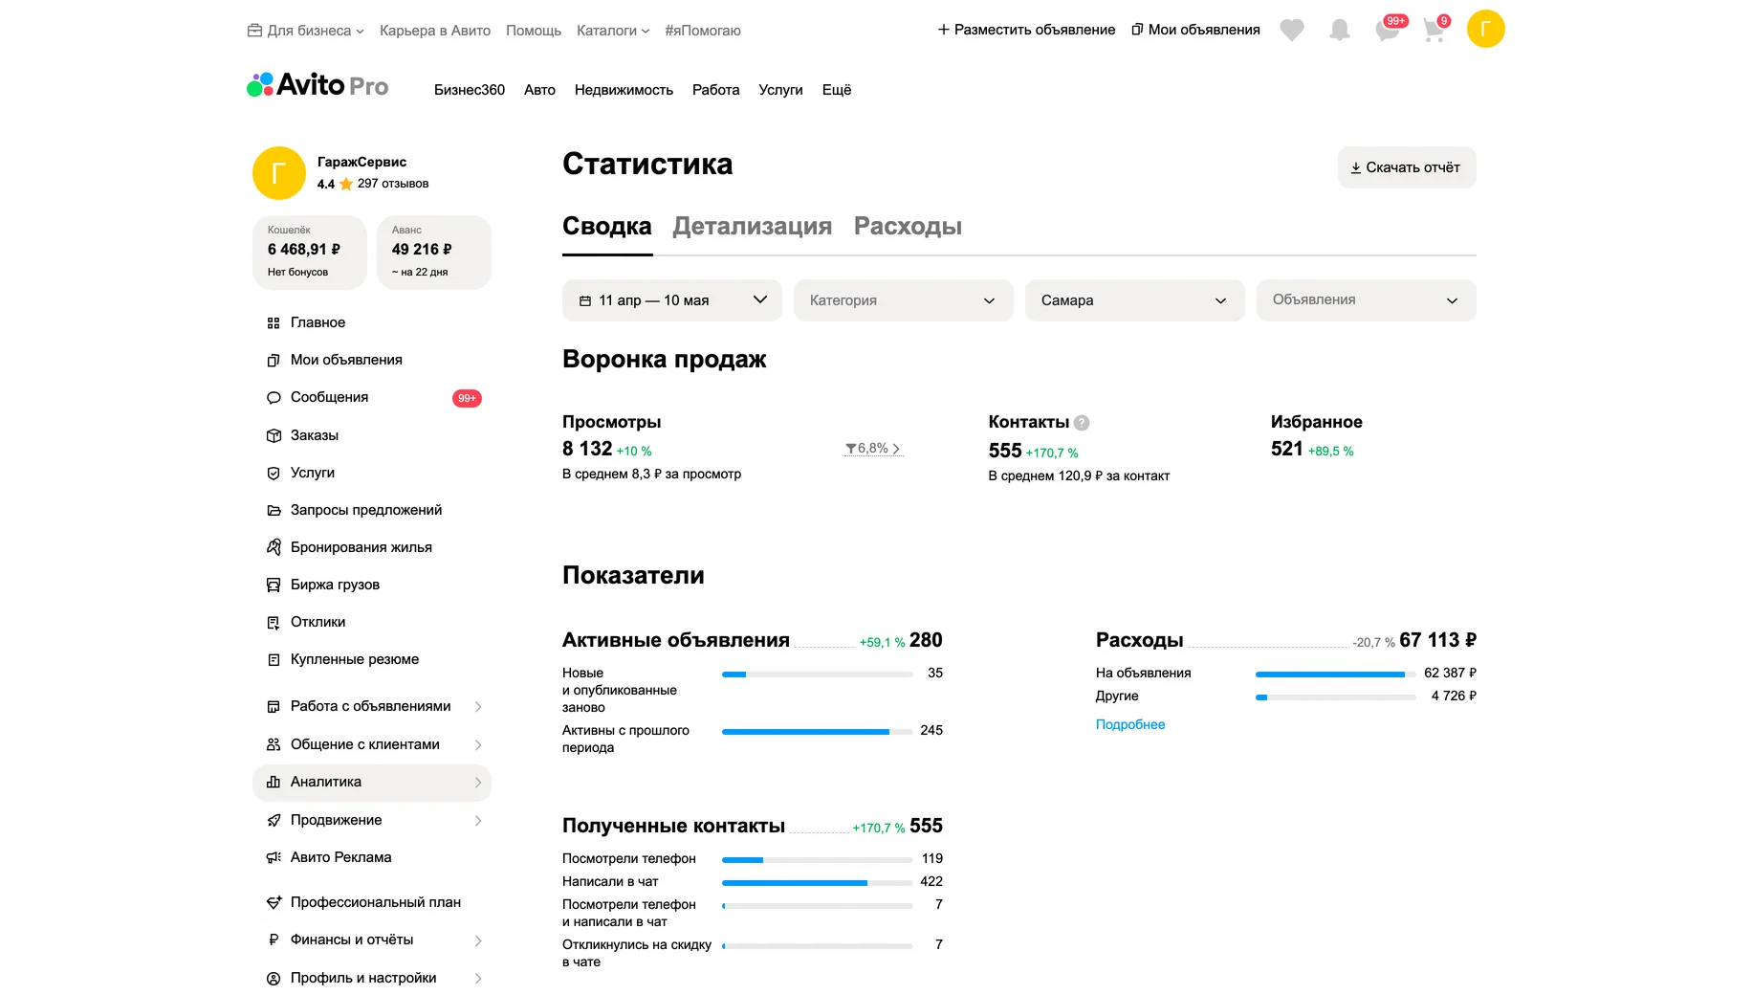Viewport: 1752px width, 995px height.
Task: Click the Продвижение rocket icon
Action: click(274, 820)
